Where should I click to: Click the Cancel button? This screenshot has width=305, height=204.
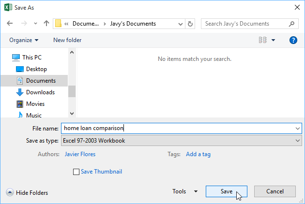pyautogui.click(x=274, y=191)
